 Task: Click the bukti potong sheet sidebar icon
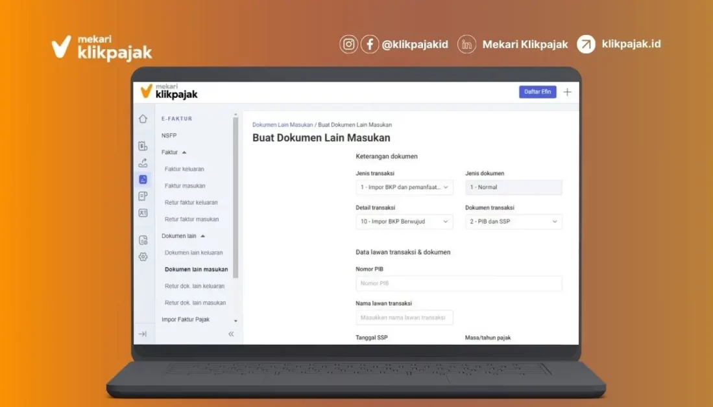coord(143,196)
